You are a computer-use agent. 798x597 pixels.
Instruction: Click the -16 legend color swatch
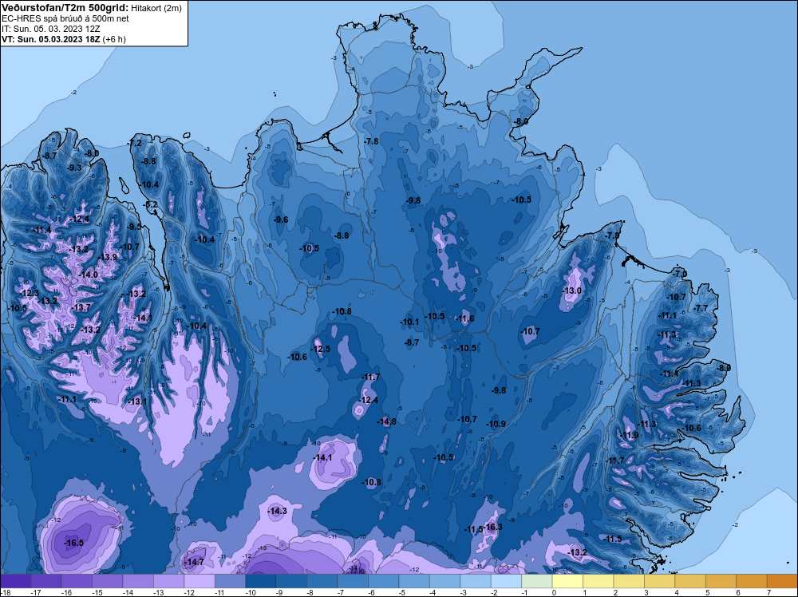pyautogui.click(x=77, y=581)
